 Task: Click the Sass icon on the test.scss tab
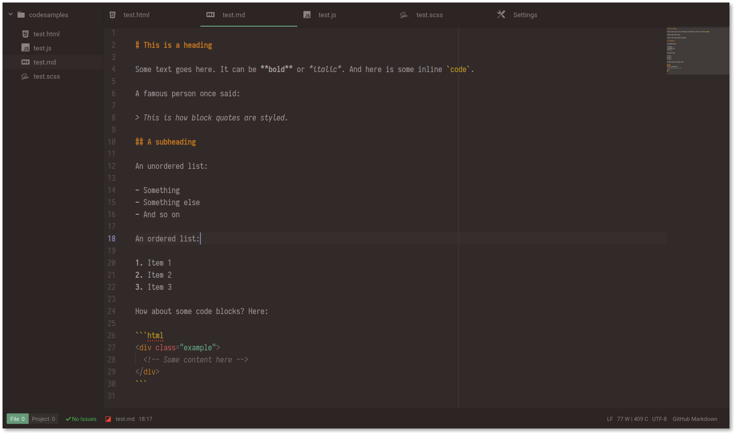click(x=404, y=15)
